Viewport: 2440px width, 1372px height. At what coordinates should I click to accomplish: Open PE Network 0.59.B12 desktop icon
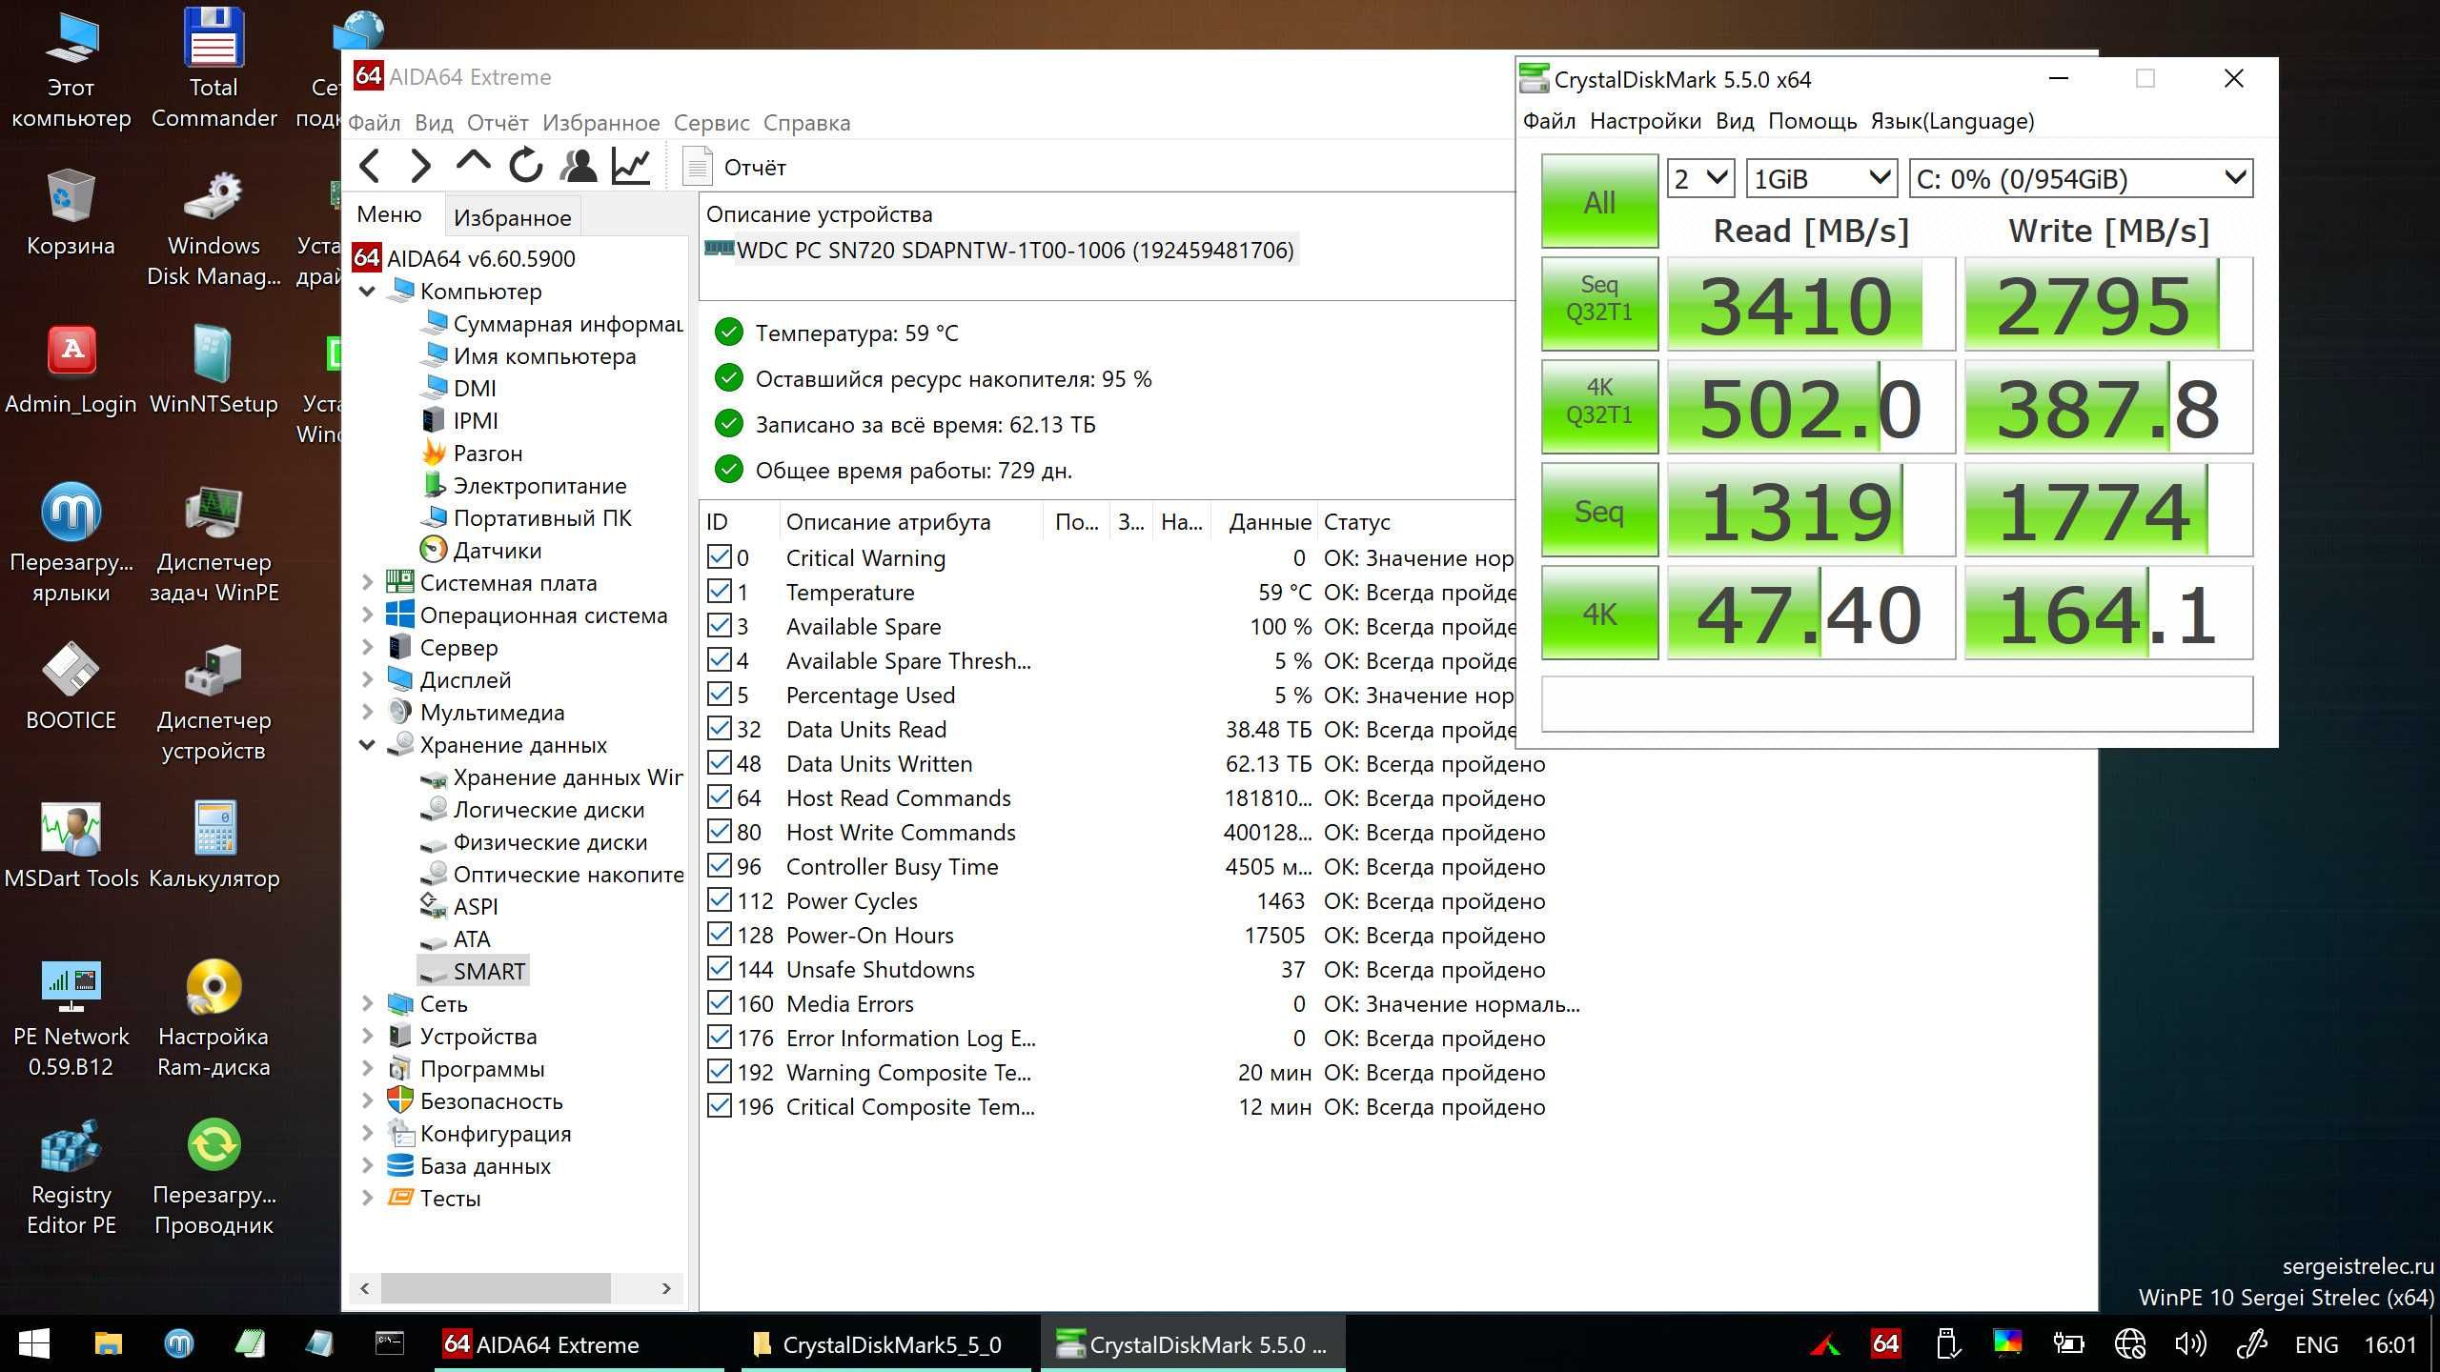point(71,1019)
